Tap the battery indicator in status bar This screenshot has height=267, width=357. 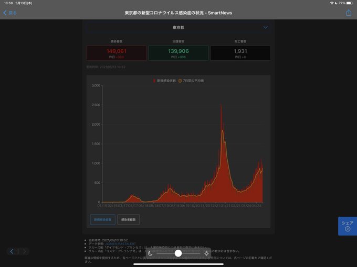[x=350, y=3]
